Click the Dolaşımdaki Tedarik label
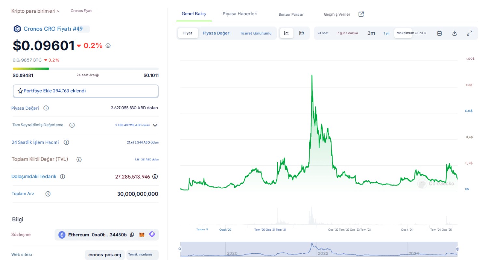The width and height of the screenshot is (502, 260). tap(34, 176)
